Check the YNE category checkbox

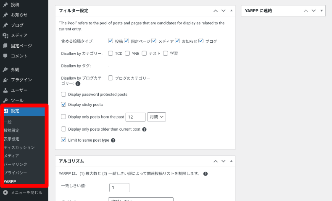(x=127, y=53)
